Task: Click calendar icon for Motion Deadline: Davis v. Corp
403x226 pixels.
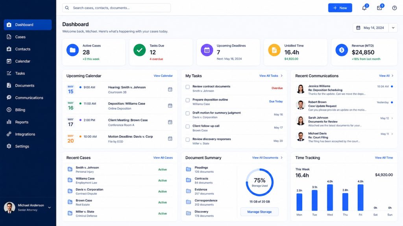Action: (170, 139)
